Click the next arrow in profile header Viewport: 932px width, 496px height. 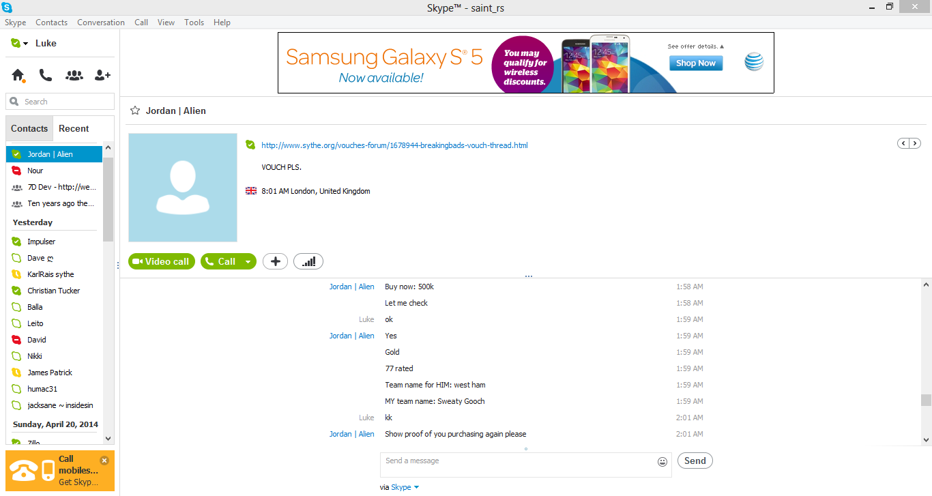(x=915, y=143)
